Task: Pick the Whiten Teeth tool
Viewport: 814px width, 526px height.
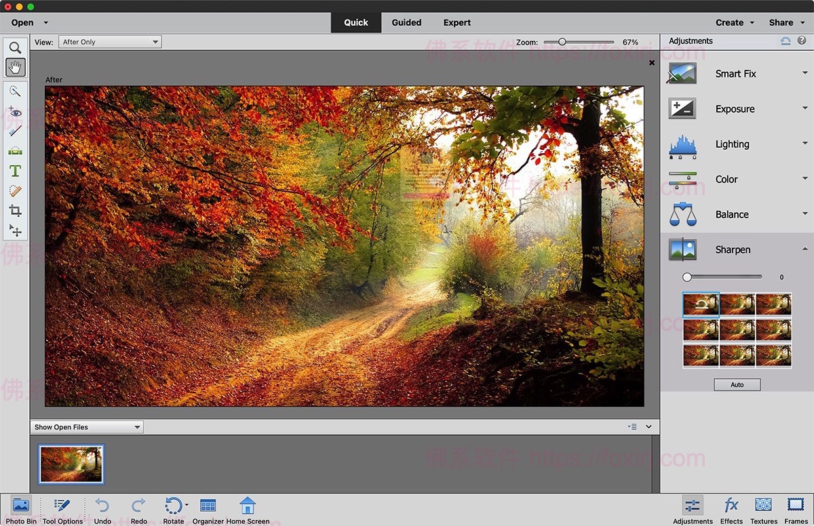Action: coord(15,131)
